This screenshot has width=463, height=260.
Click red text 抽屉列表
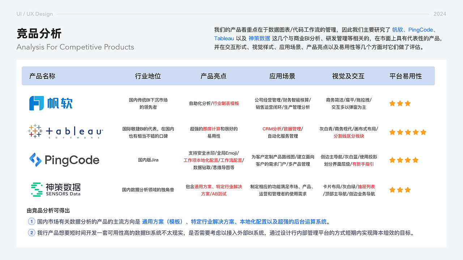[366, 187]
